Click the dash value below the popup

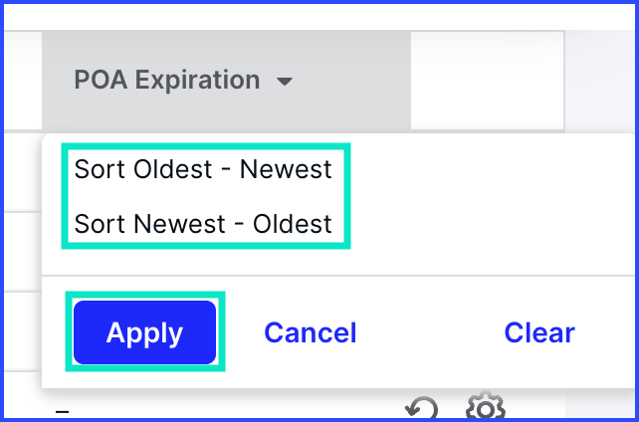[x=62, y=412]
